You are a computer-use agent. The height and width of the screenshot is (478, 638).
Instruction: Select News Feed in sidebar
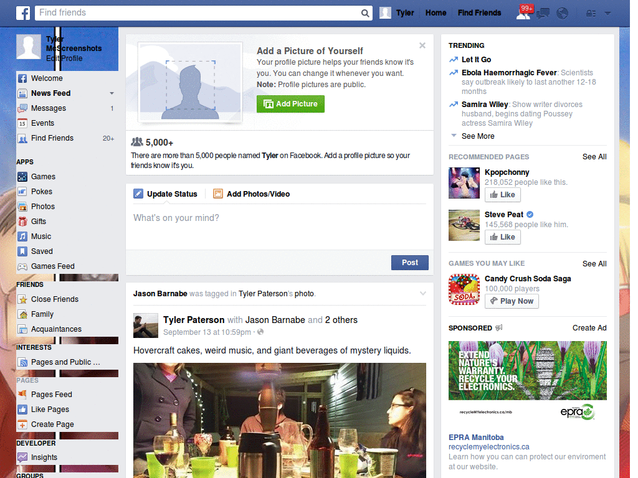[x=51, y=93]
